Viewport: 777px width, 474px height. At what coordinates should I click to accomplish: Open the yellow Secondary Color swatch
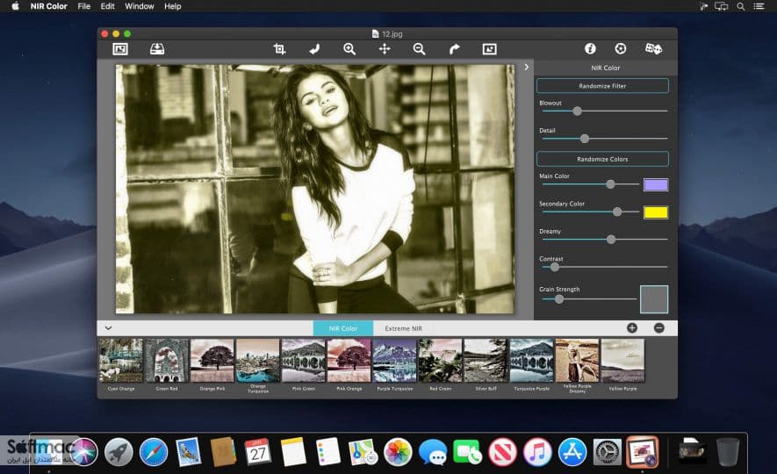[656, 212]
